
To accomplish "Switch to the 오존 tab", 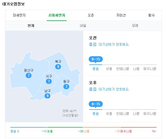I will (91, 15).
